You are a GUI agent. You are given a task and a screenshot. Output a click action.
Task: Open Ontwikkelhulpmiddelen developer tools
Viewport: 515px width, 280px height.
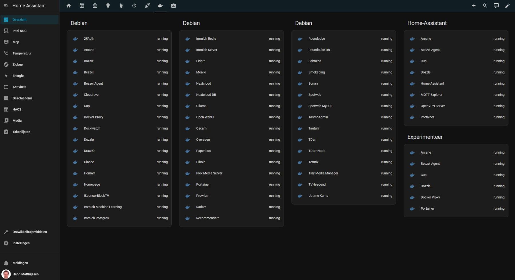pos(29,232)
